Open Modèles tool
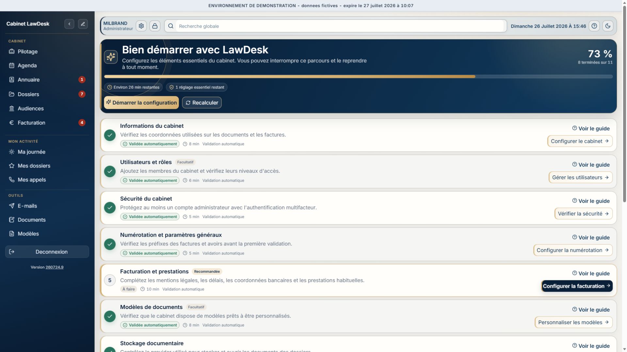Image resolution: width=627 pixels, height=352 pixels. tap(47, 234)
